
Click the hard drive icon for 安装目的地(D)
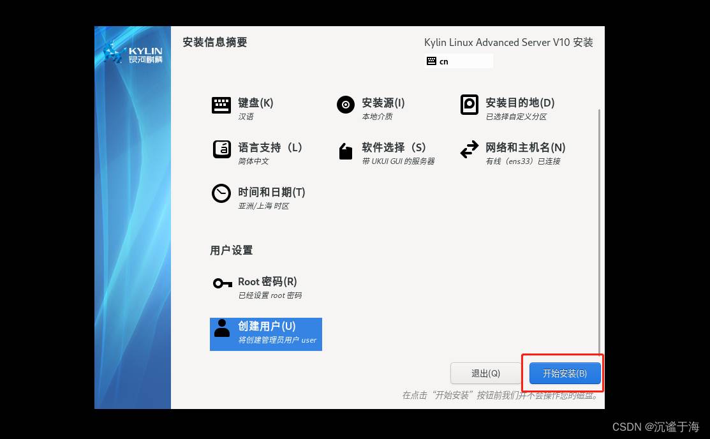[469, 105]
